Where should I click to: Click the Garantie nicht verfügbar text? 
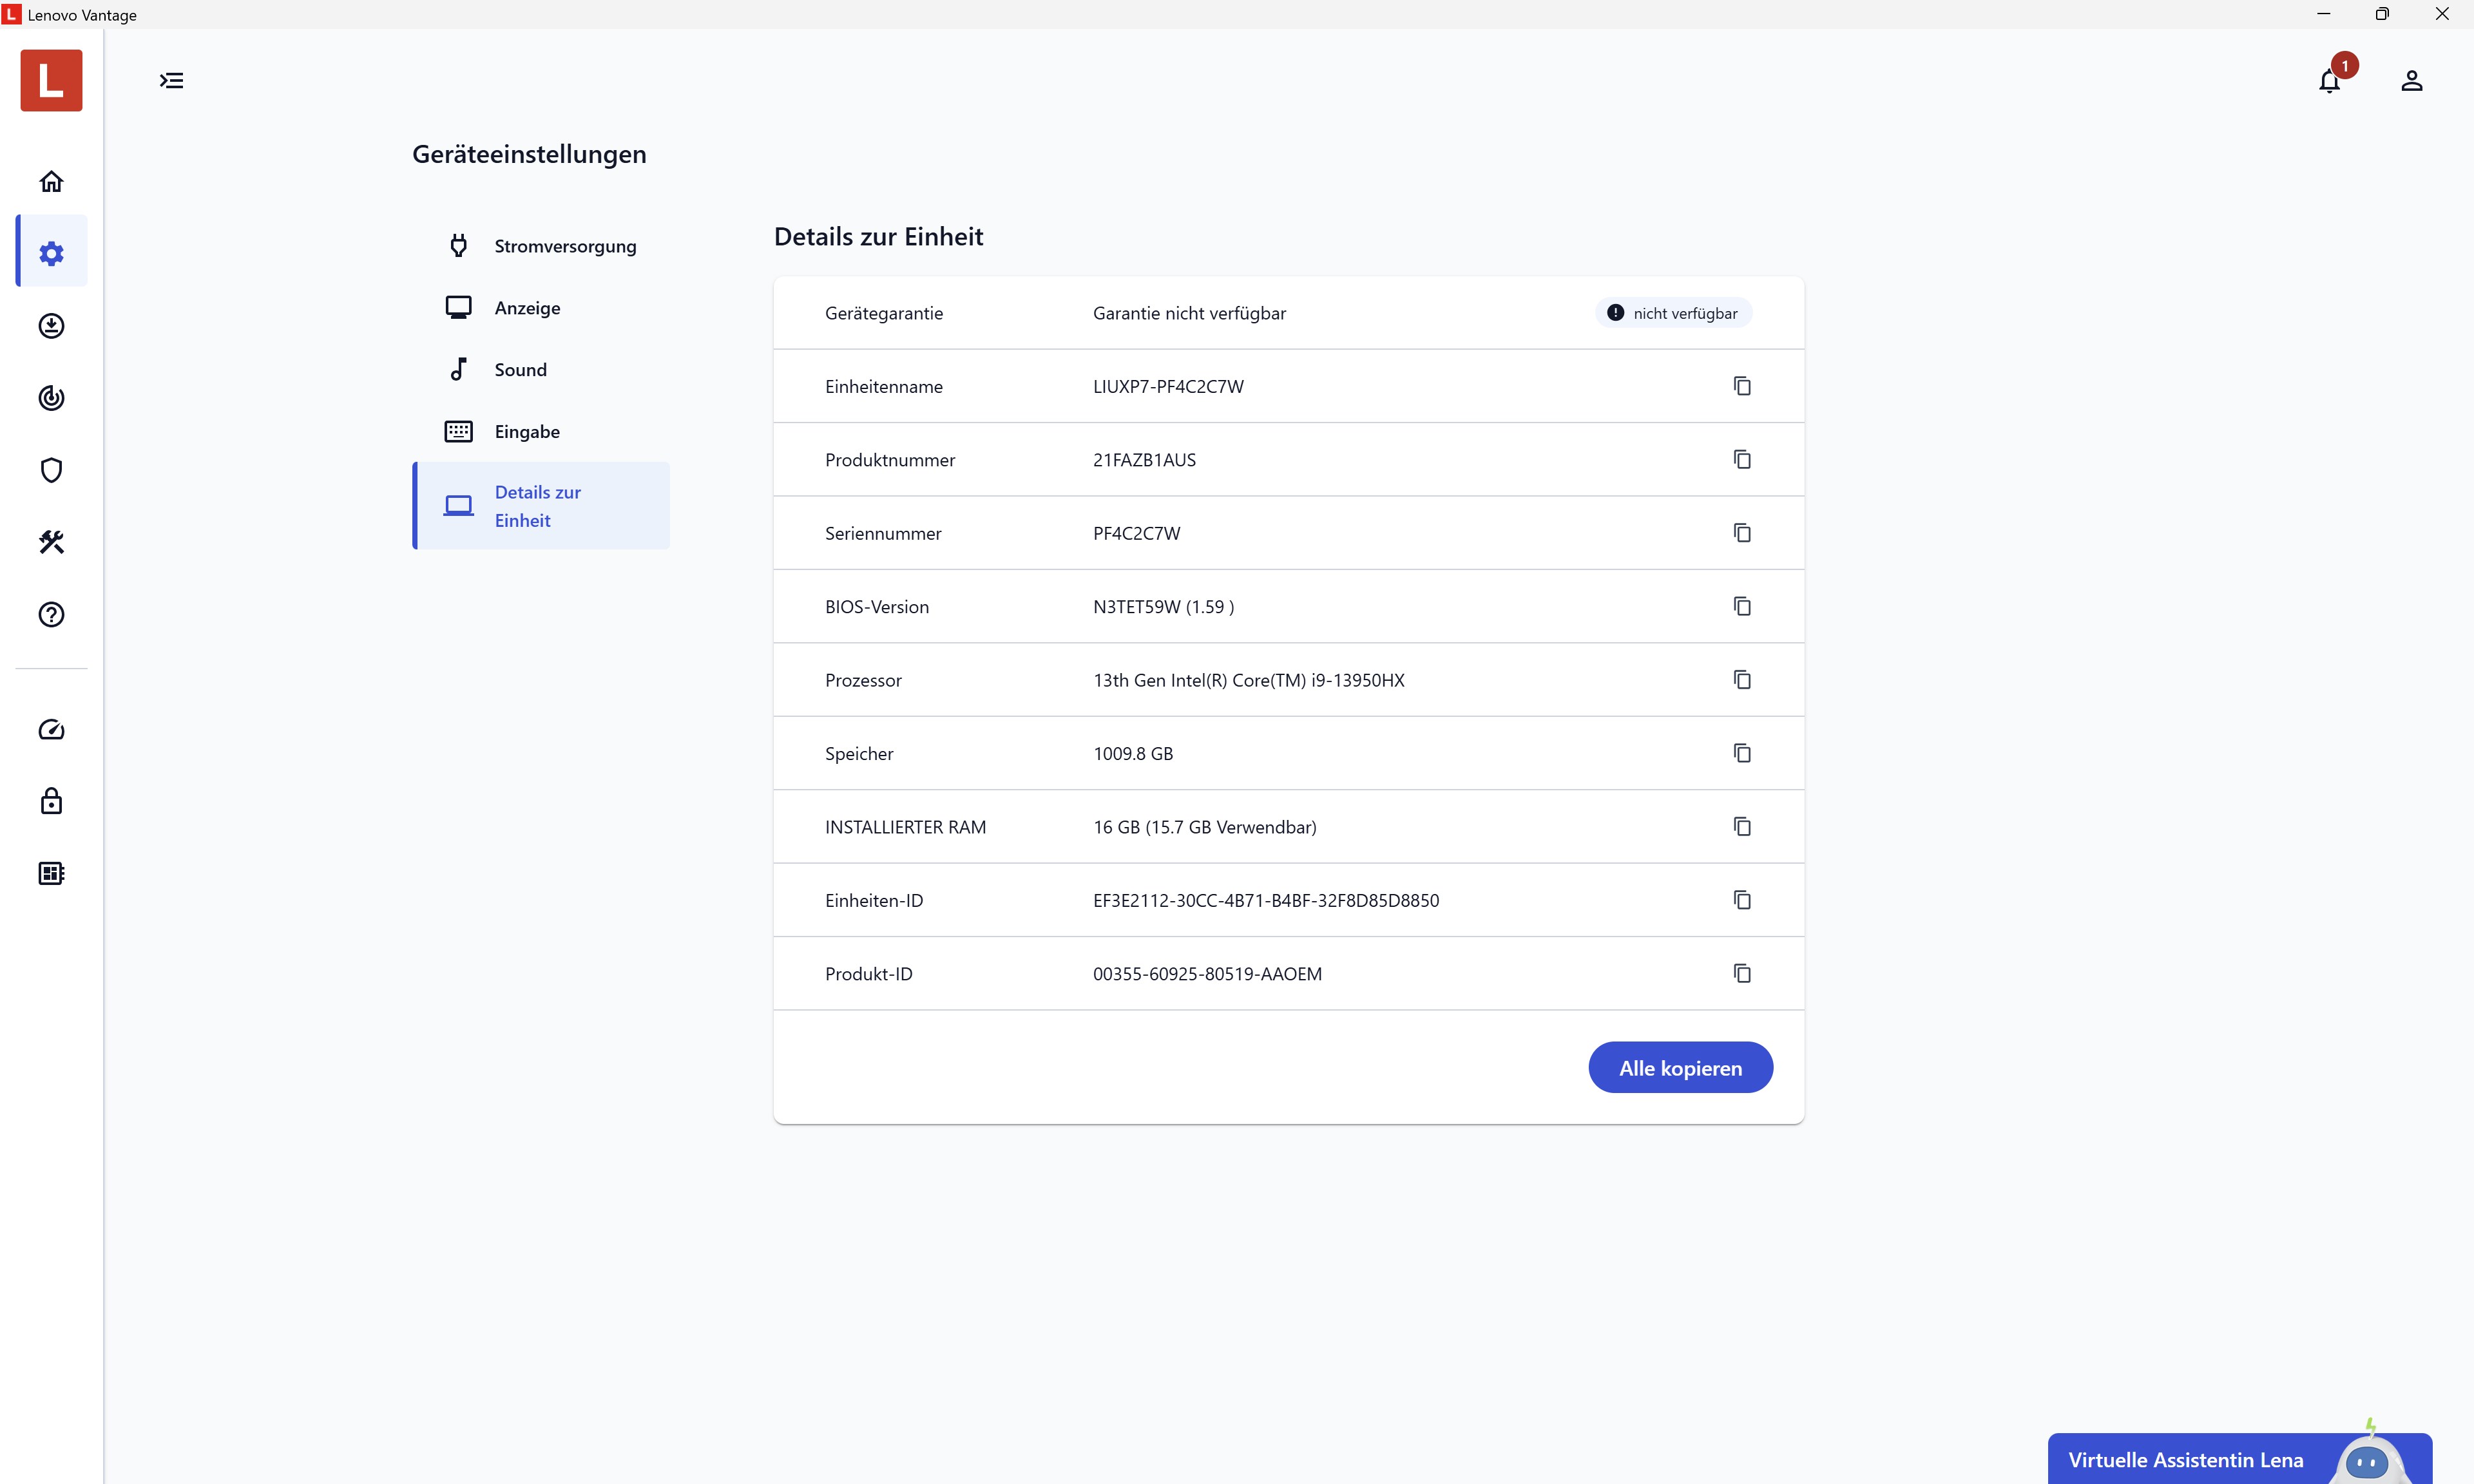pyautogui.click(x=1189, y=313)
